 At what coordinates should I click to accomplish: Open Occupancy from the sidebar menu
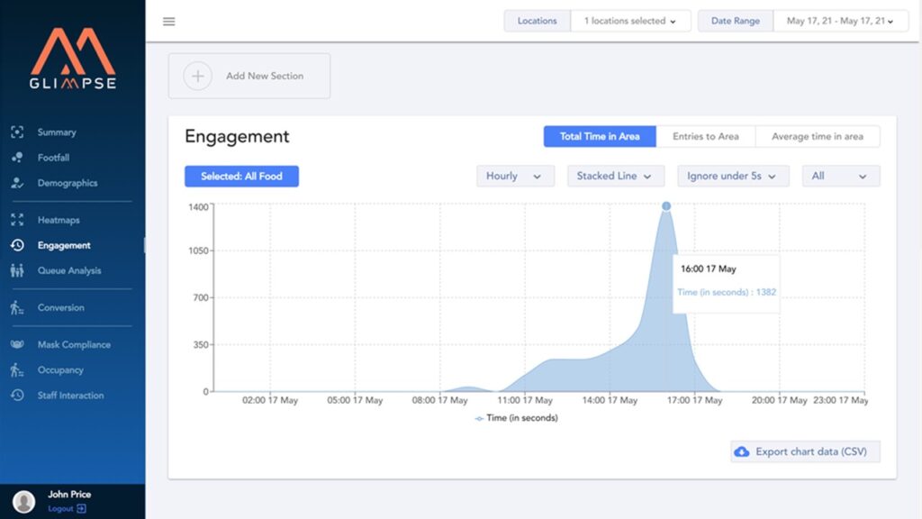click(x=60, y=370)
